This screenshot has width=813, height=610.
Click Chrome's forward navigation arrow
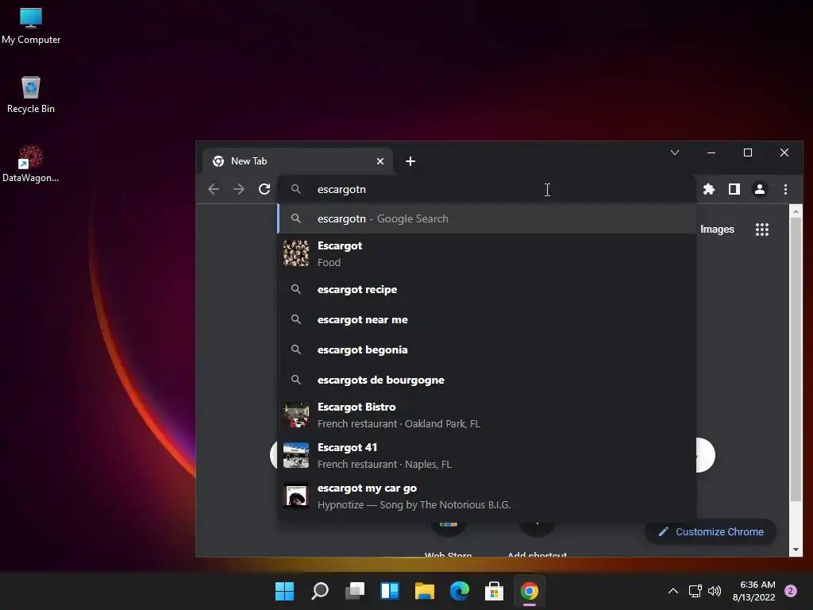click(x=239, y=189)
